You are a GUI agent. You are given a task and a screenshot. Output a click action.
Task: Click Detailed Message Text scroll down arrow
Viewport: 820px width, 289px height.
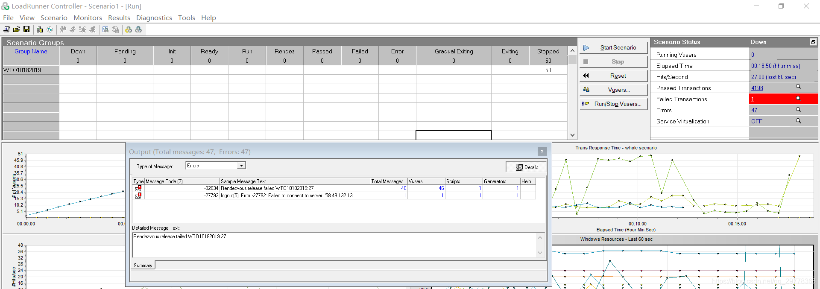point(540,253)
